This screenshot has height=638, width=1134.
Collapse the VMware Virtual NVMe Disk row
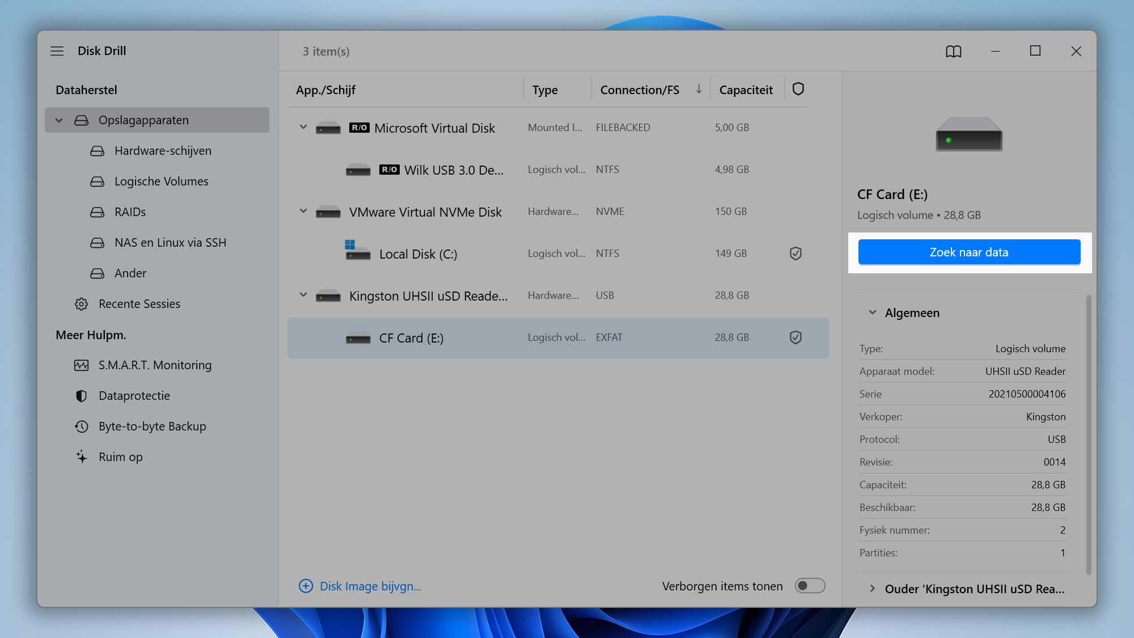point(303,211)
